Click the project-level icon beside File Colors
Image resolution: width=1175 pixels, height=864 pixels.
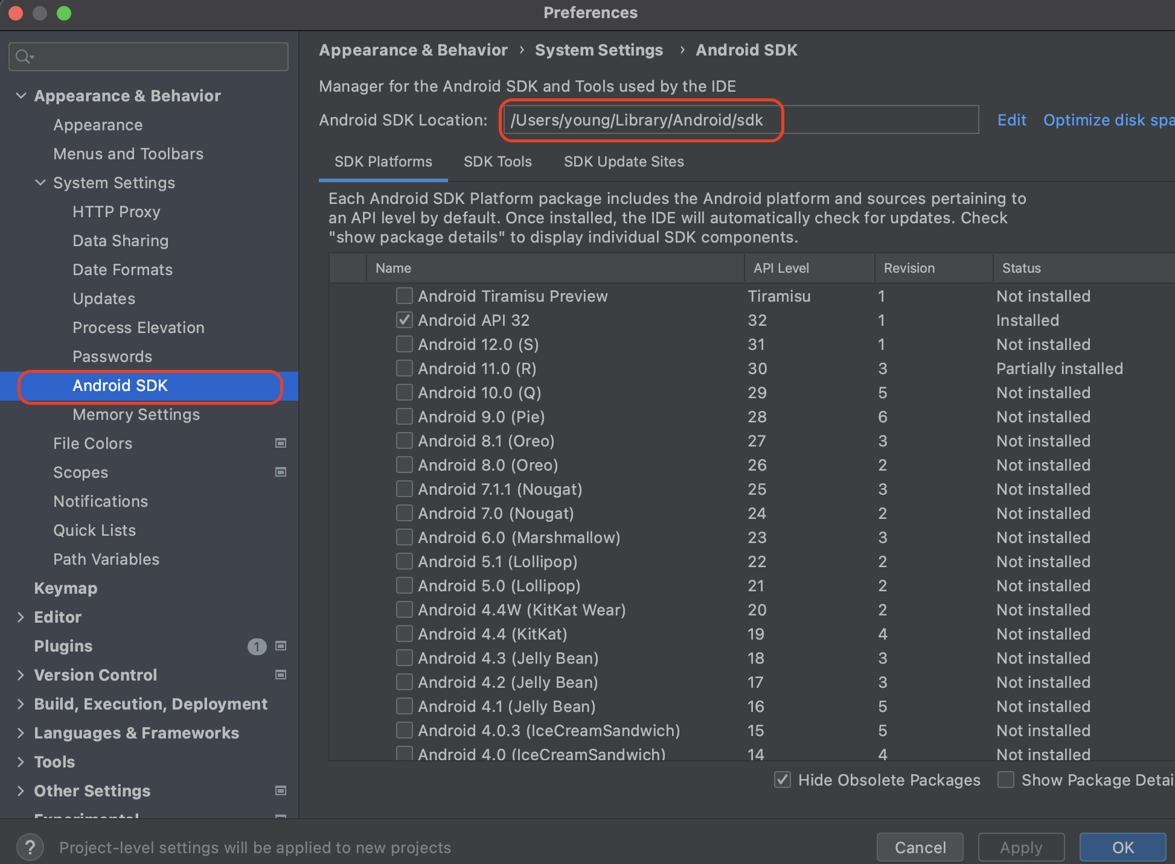[x=281, y=443]
